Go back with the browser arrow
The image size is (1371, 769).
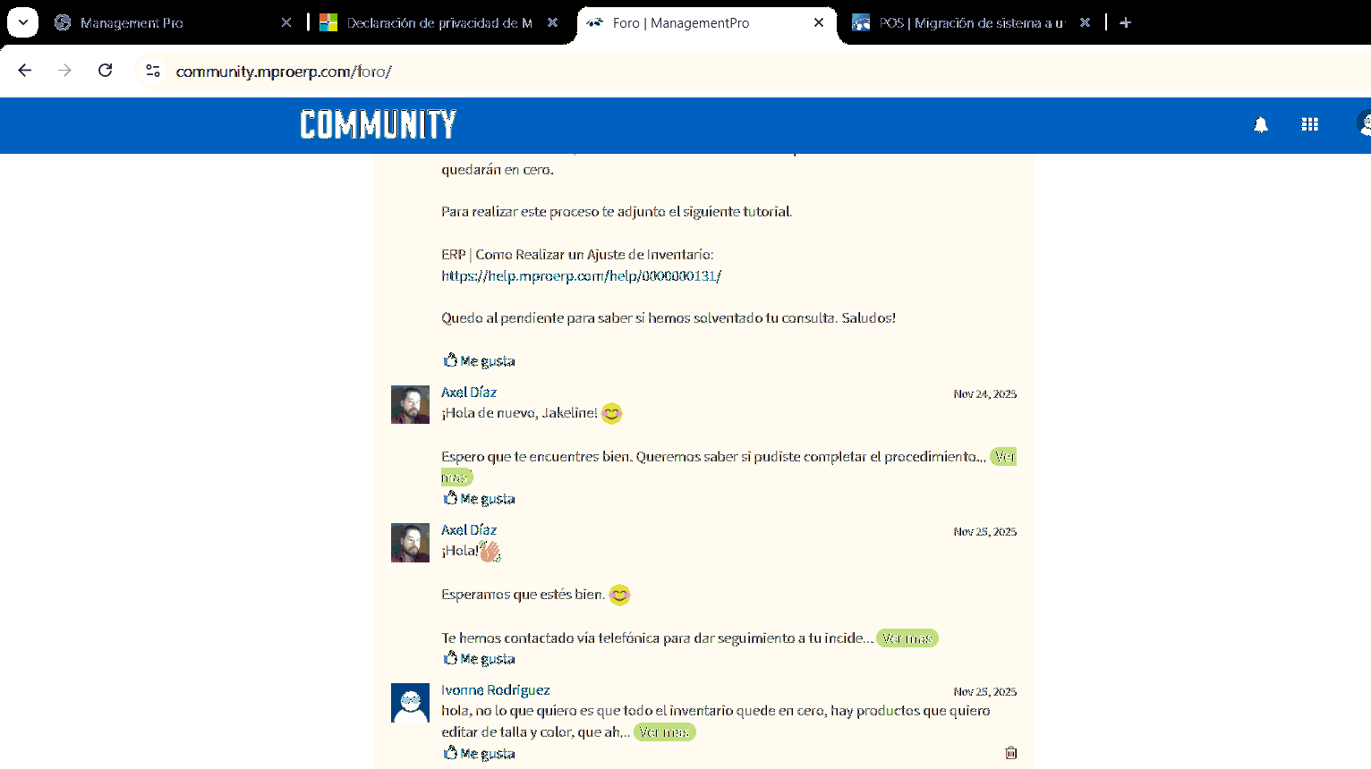click(25, 71)
